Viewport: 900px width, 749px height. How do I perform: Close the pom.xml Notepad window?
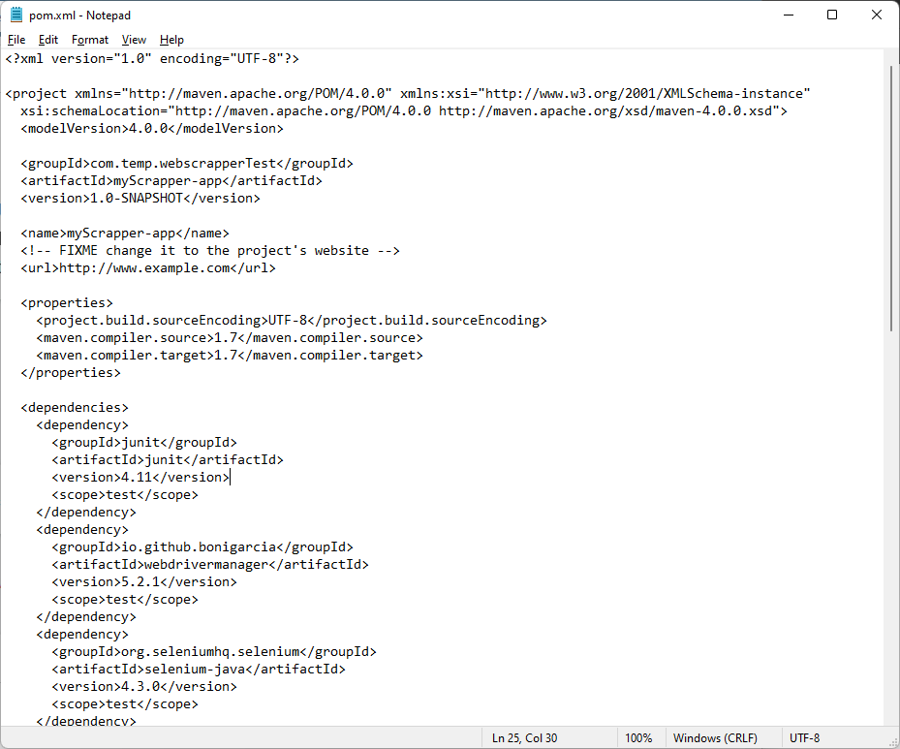pyautogui.click(x=877, y=15)
